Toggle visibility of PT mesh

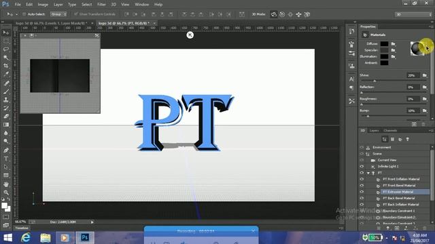362,173
